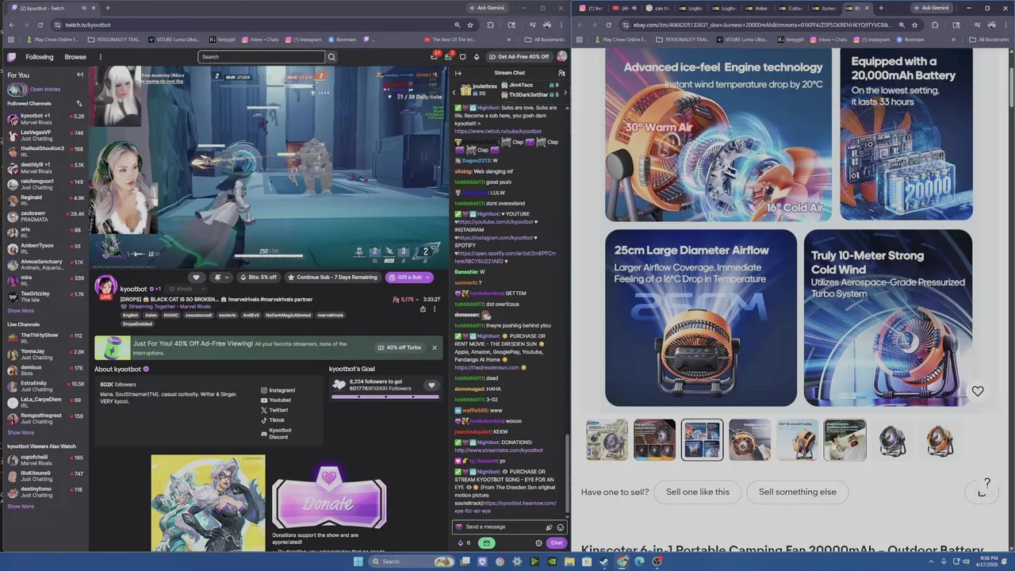Click the heart follow button under stream

pos(196,278)
